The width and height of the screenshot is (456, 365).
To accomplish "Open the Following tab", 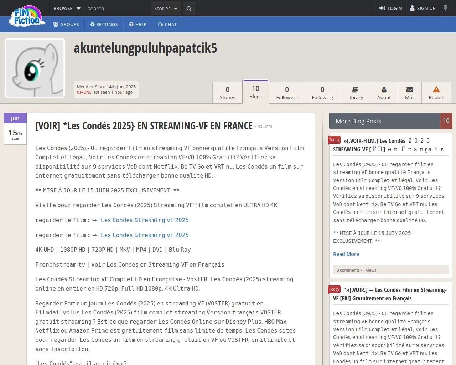I will coord(322,93).
